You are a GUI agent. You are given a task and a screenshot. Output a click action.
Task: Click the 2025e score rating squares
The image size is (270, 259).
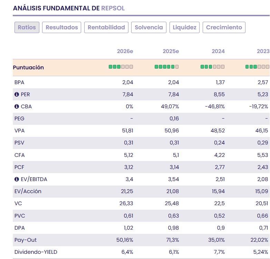[166, 67]
